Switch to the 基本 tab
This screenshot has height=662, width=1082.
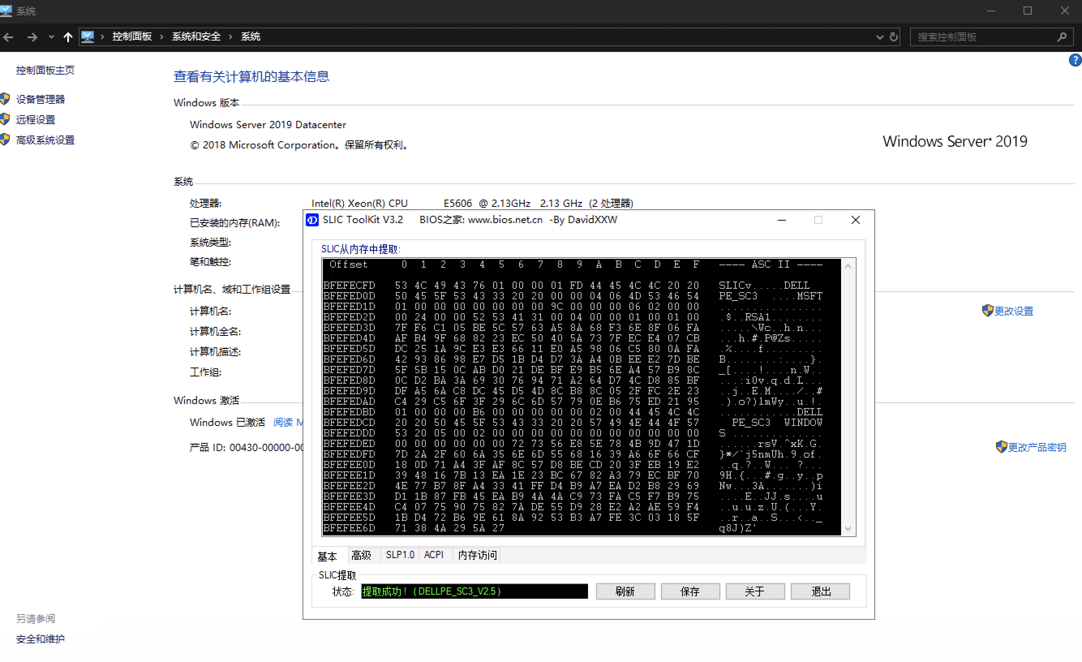(x=327, y=556)
